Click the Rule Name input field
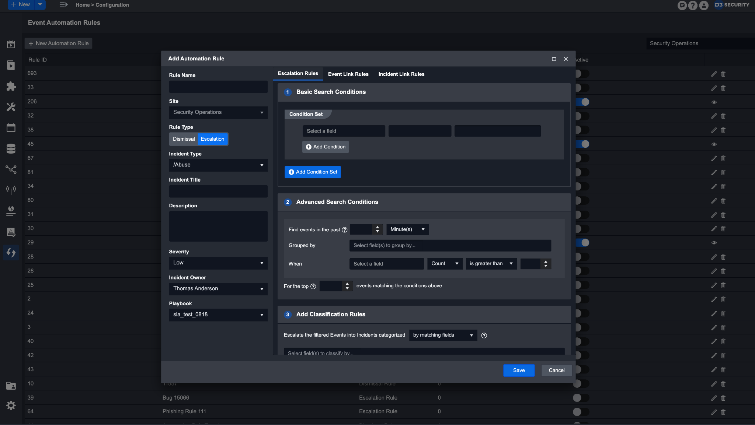This screenshot has height=425, width=755. point(218,87)
